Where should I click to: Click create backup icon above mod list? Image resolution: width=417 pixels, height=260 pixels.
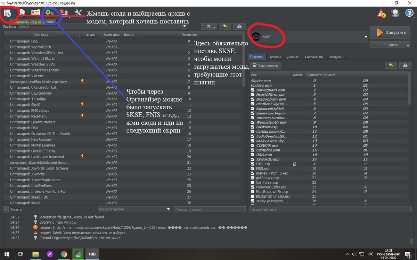(x=239, y=26)
